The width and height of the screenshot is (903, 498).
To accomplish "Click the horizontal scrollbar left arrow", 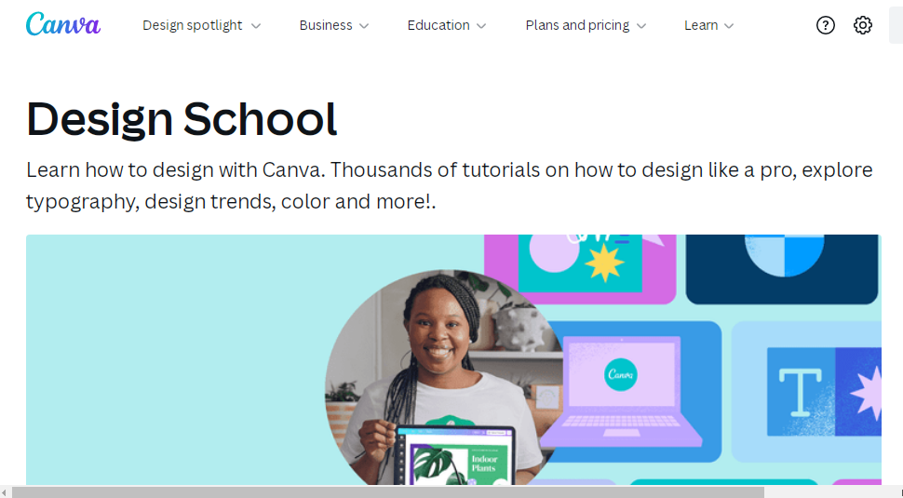I will (x=6, y=492).
